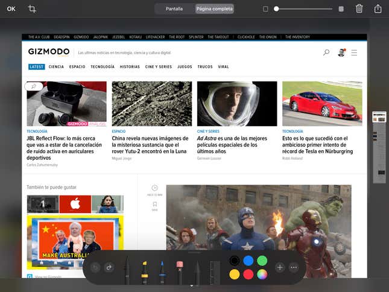389x292 pixels.
Task: Open the VIRAL section
Action: coord(224,67)
